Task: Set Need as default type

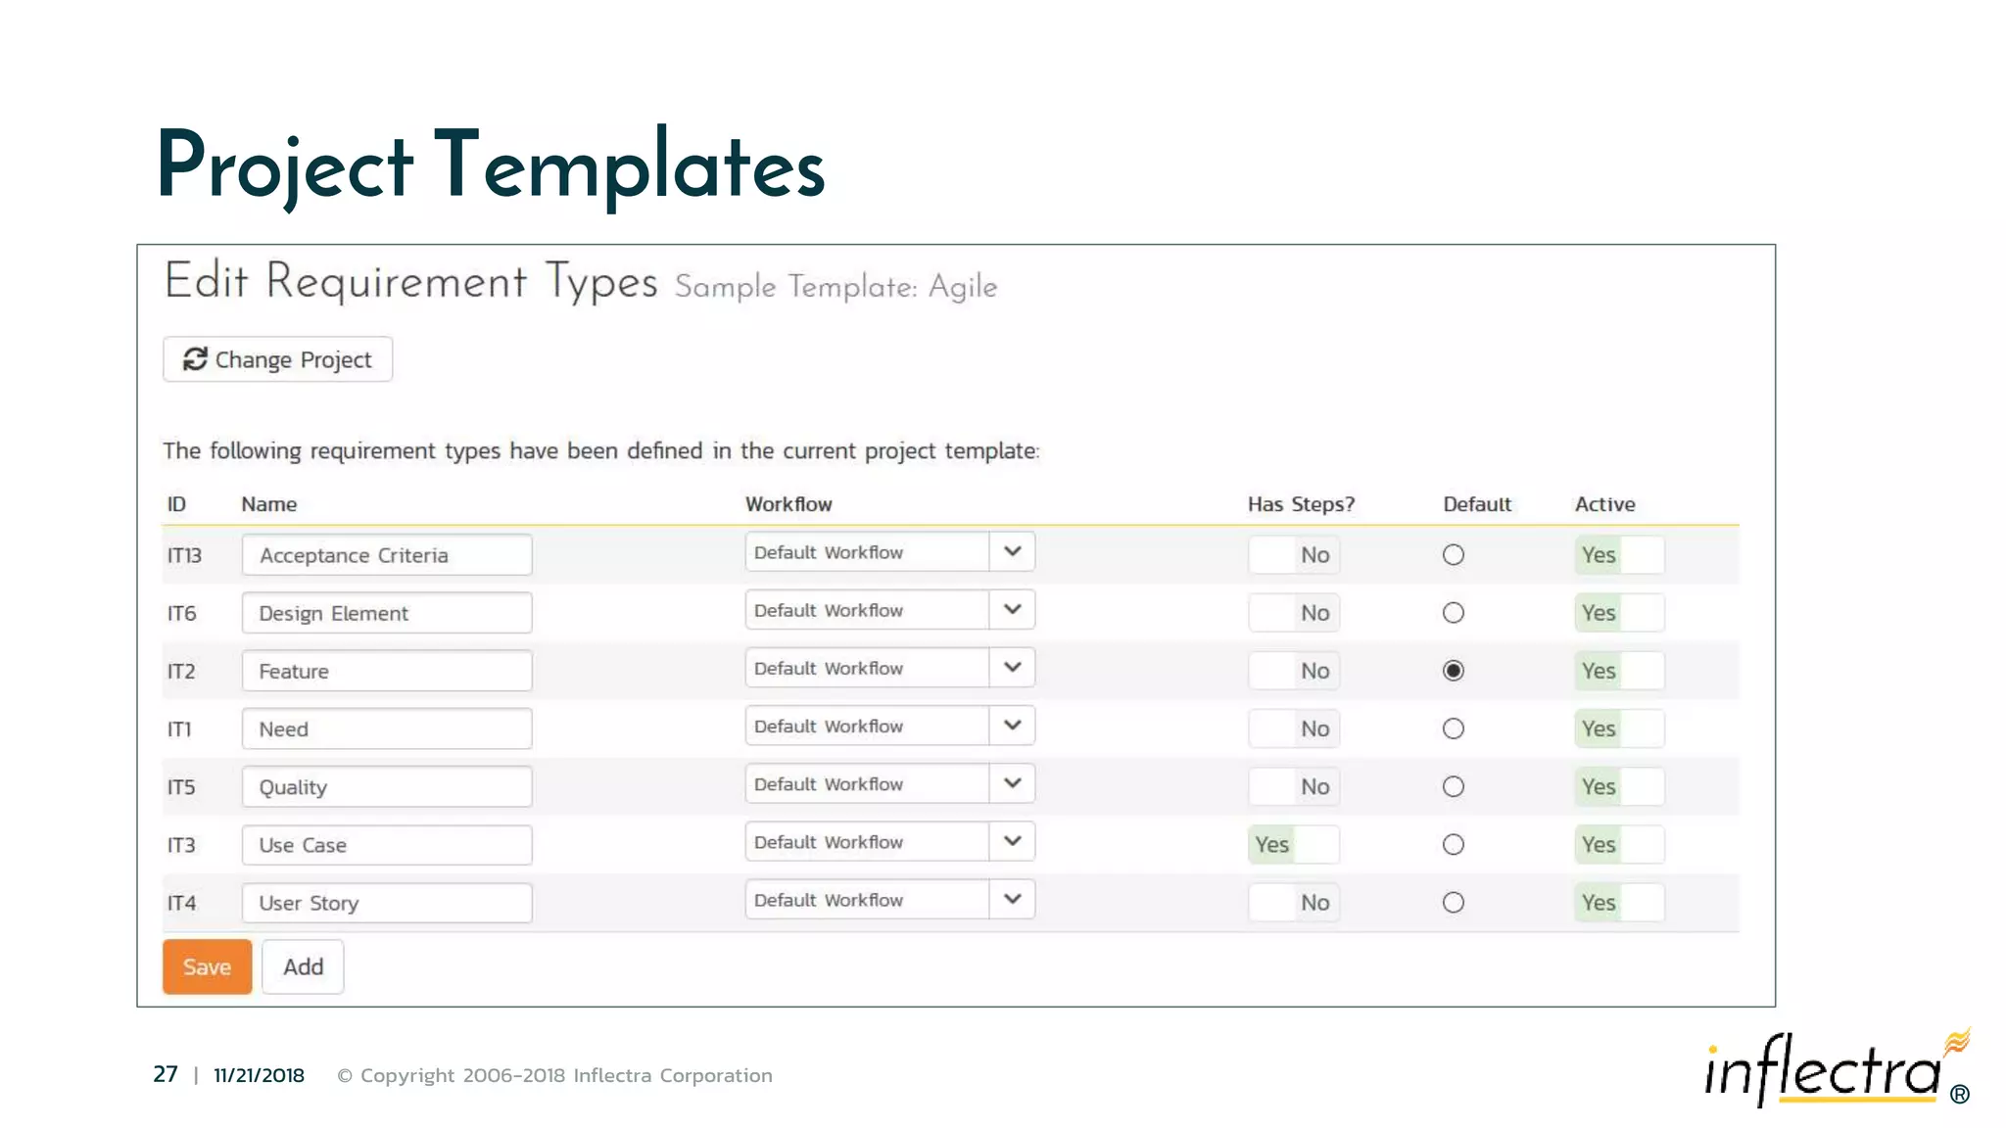Action: click(1454, 728)
